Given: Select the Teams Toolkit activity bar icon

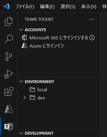Looking at the screenshot, I should [9, 127].
